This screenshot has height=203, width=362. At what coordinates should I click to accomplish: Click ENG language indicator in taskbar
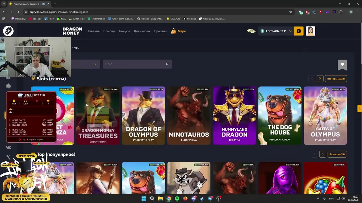[x=331, y=198]
